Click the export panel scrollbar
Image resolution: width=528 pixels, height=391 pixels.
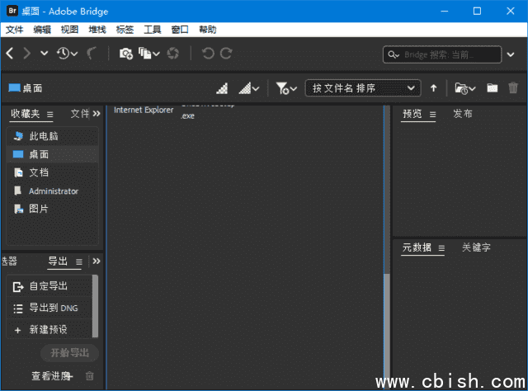pyautogui.click(x=96, y=306)
